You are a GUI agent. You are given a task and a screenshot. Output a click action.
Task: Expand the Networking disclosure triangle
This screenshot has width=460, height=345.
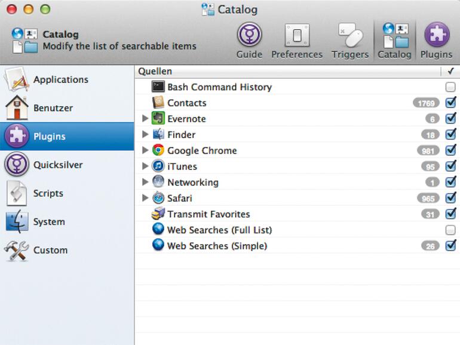pos(145,182)
